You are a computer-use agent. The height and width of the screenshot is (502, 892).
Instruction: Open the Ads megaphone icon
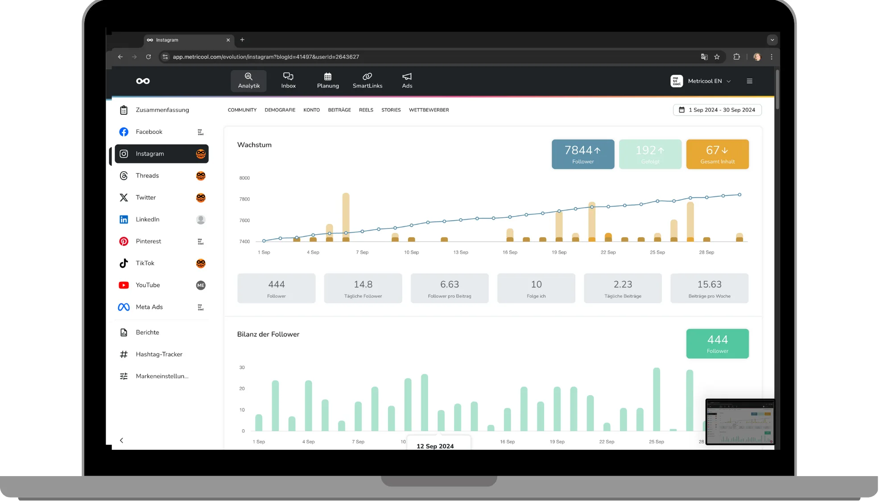coord(407,77)
